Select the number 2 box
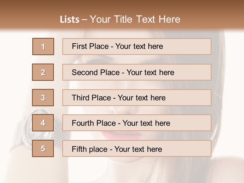The width and height of the screenshot is (244, 183). point(43,72)
